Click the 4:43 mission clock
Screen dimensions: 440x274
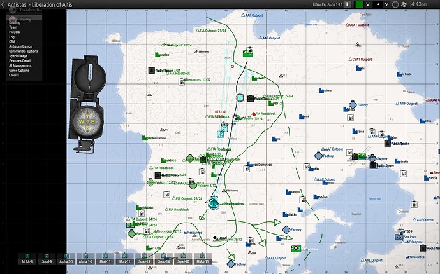coord(419,4)
